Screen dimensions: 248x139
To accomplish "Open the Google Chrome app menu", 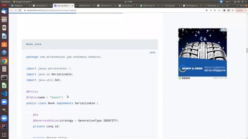I will tap(22, 2).
